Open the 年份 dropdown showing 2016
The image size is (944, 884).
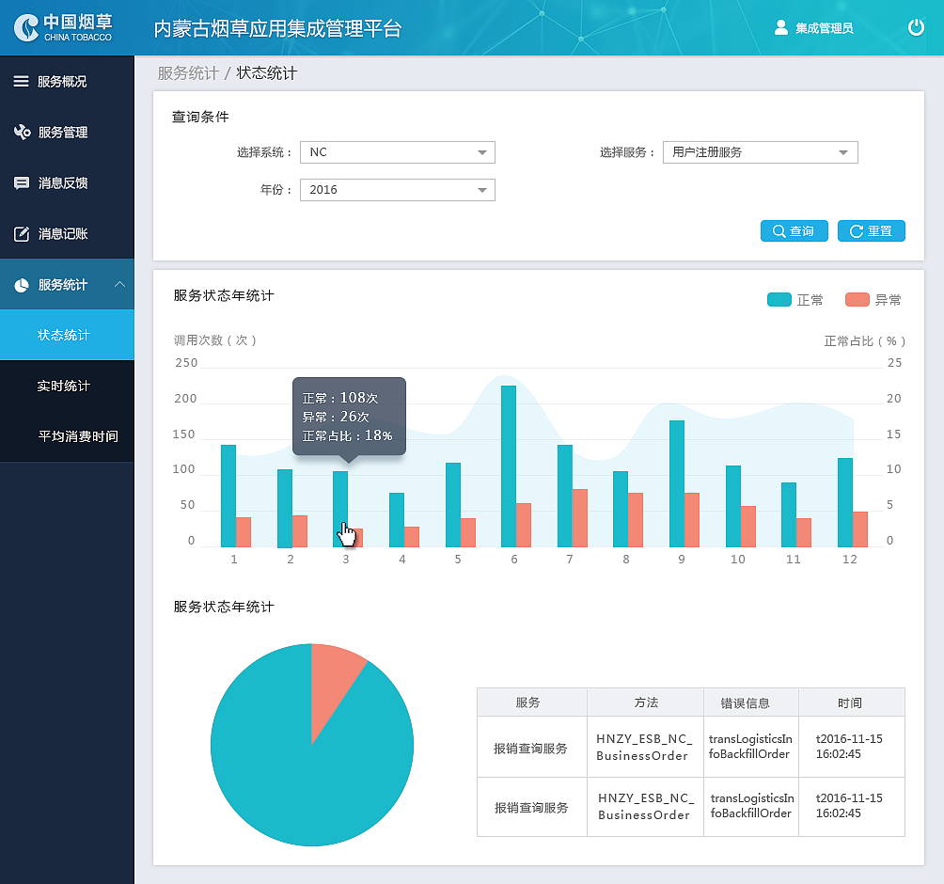(398, 190)
